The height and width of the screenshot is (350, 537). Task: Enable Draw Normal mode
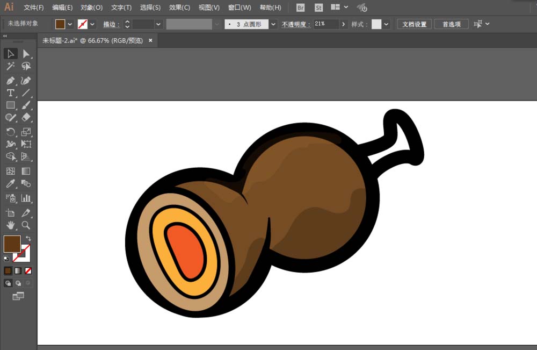(x=8, y=283)
